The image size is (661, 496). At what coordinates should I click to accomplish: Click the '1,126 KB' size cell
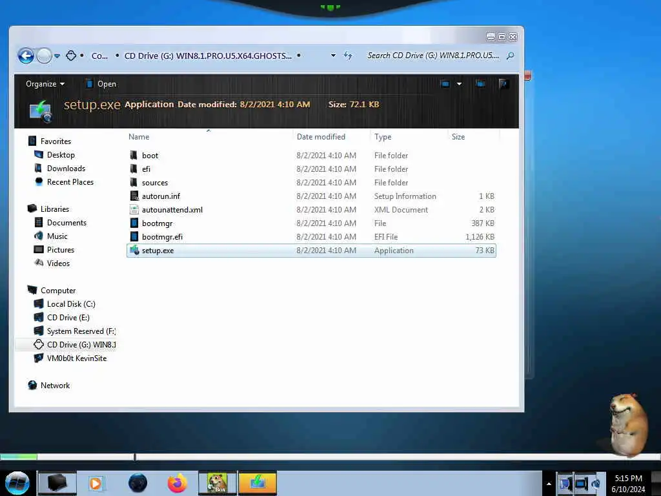click(480, 236)
